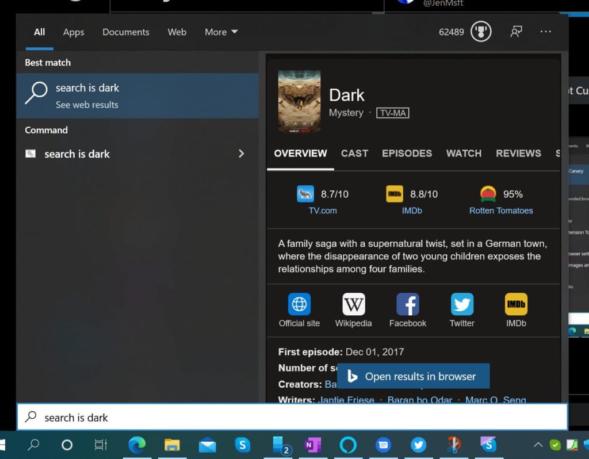Viewport: 589px width, 459px height.
Task: Click writer Baran bo Odar link
Action: pyautogui.click(x=419, y=400)
